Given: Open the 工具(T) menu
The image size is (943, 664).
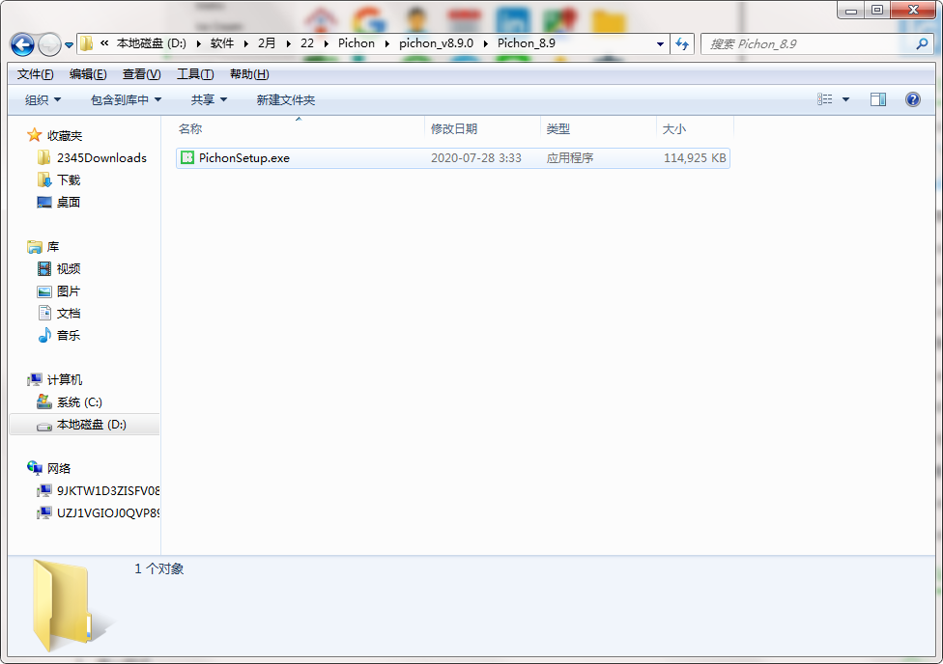Looking at the screenshot, I should (x=195, y=74).
